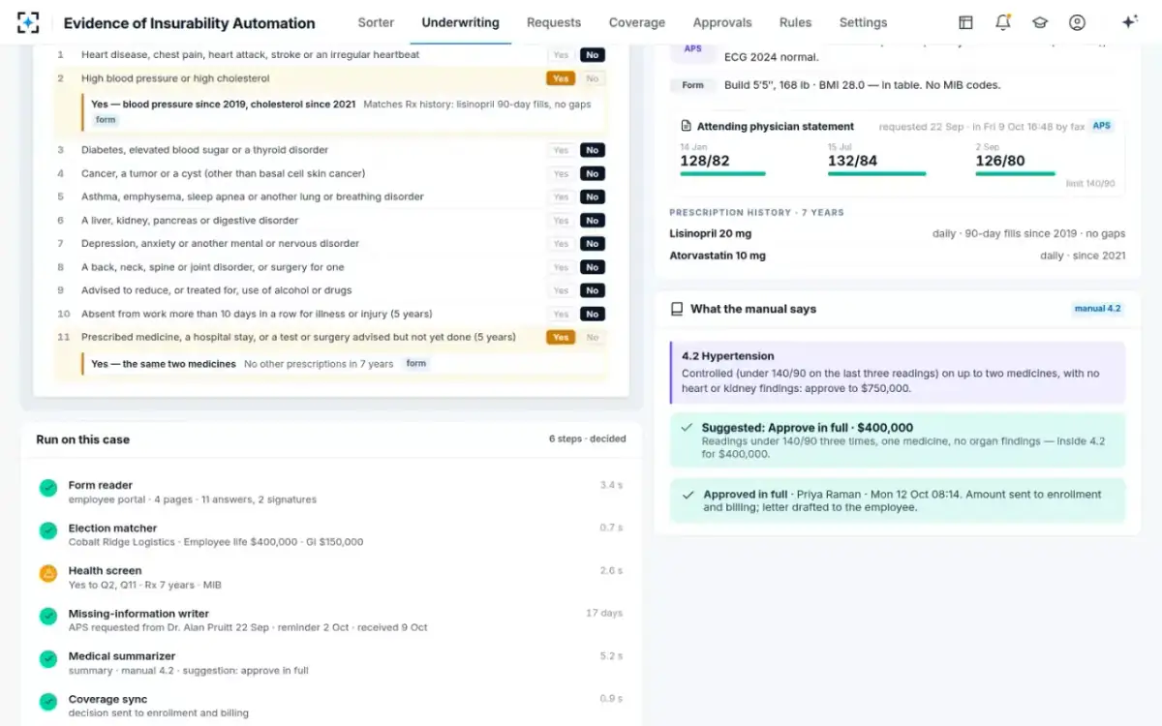Click the manual 4.2 badge

[x=1097, y=309]
